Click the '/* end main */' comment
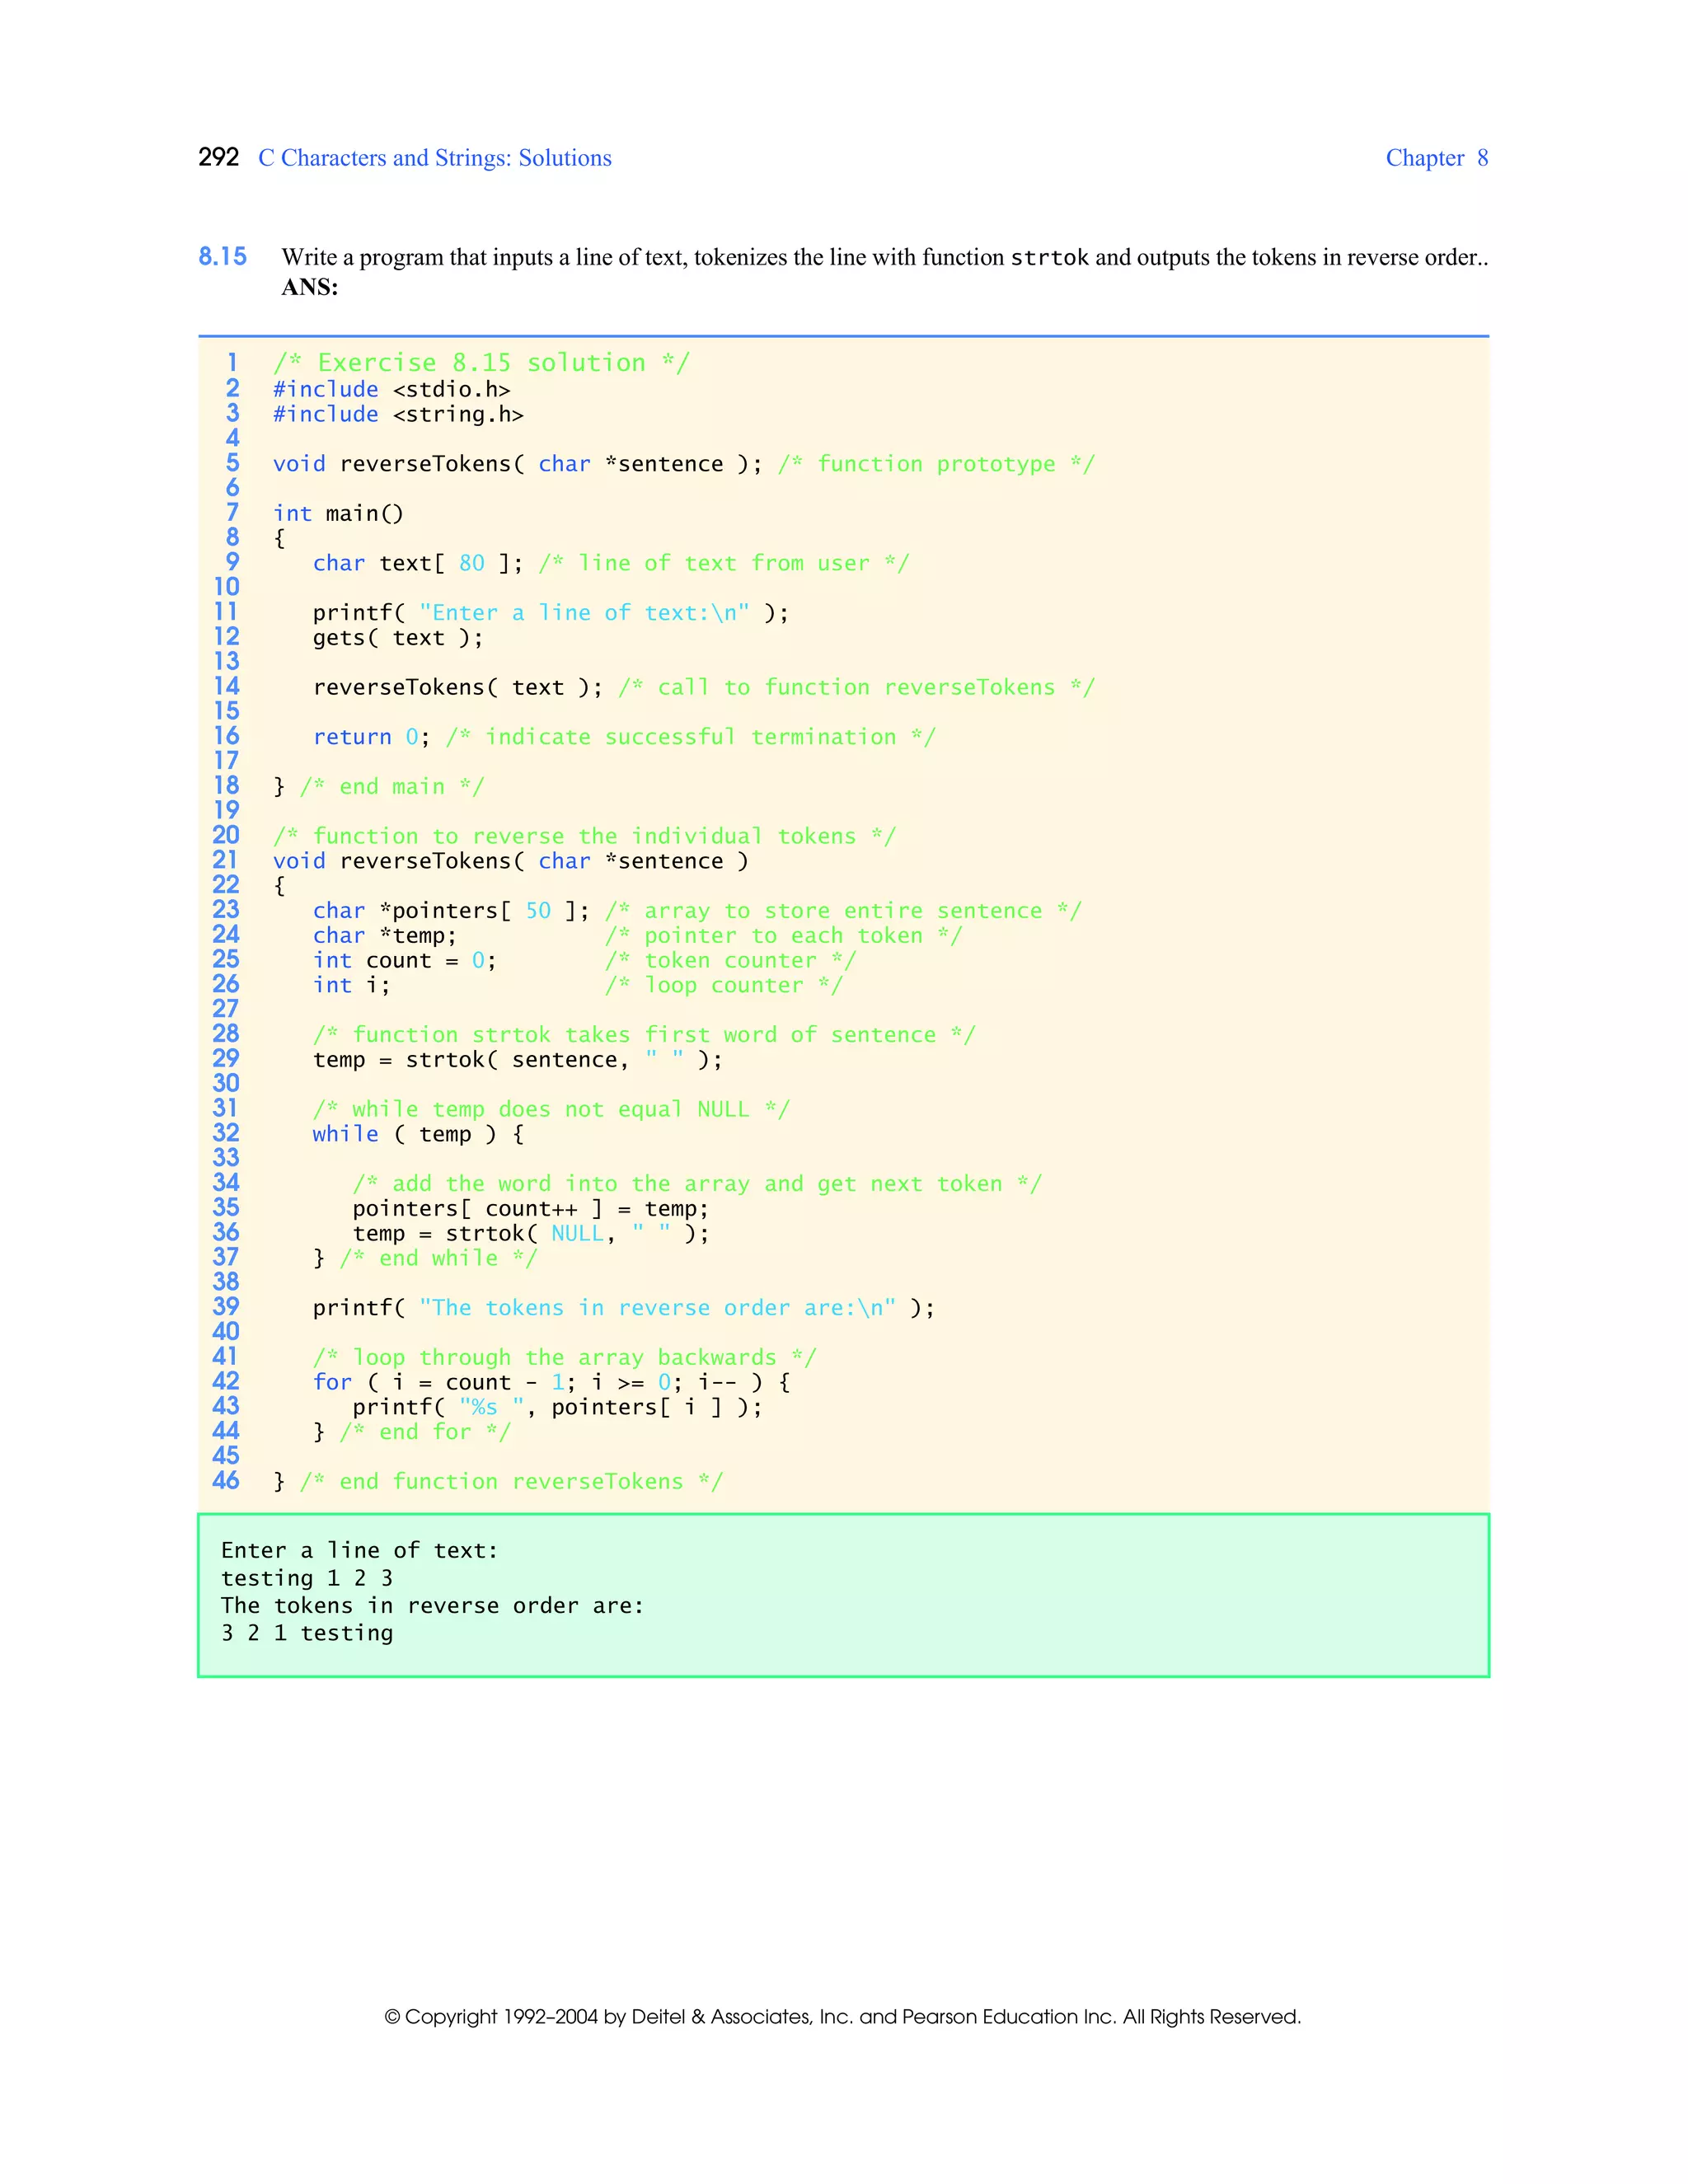 pos(392,787)
